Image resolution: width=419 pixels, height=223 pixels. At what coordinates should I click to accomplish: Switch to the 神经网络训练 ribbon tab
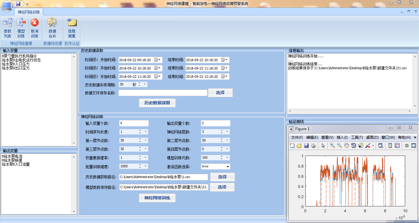[29, 12]
